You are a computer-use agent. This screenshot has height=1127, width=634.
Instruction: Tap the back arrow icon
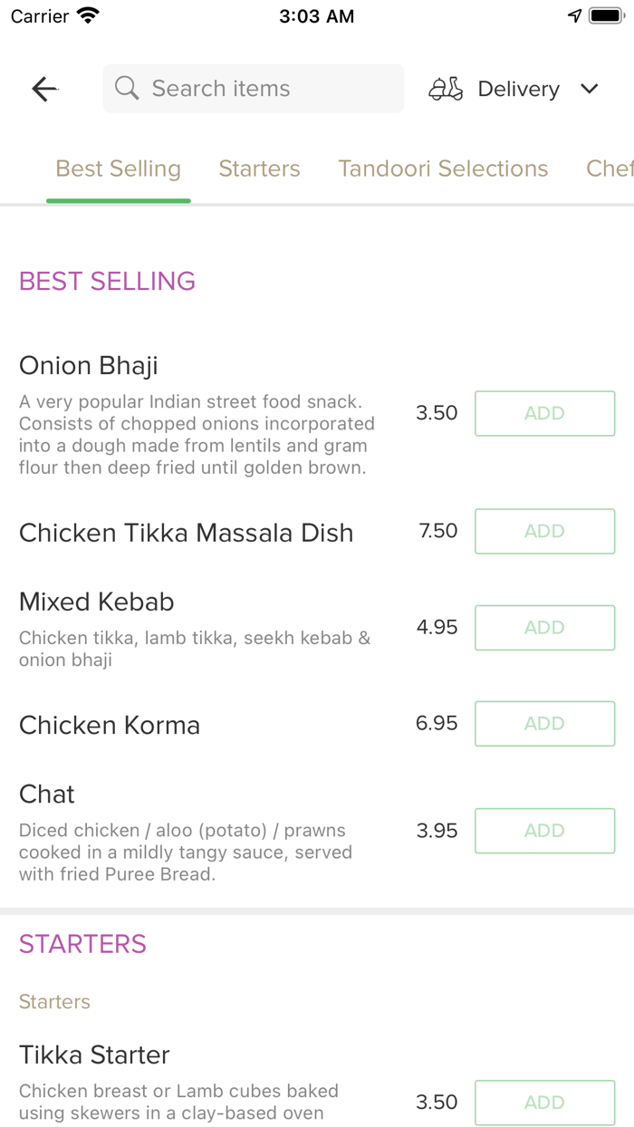click(x=43, y=88)
